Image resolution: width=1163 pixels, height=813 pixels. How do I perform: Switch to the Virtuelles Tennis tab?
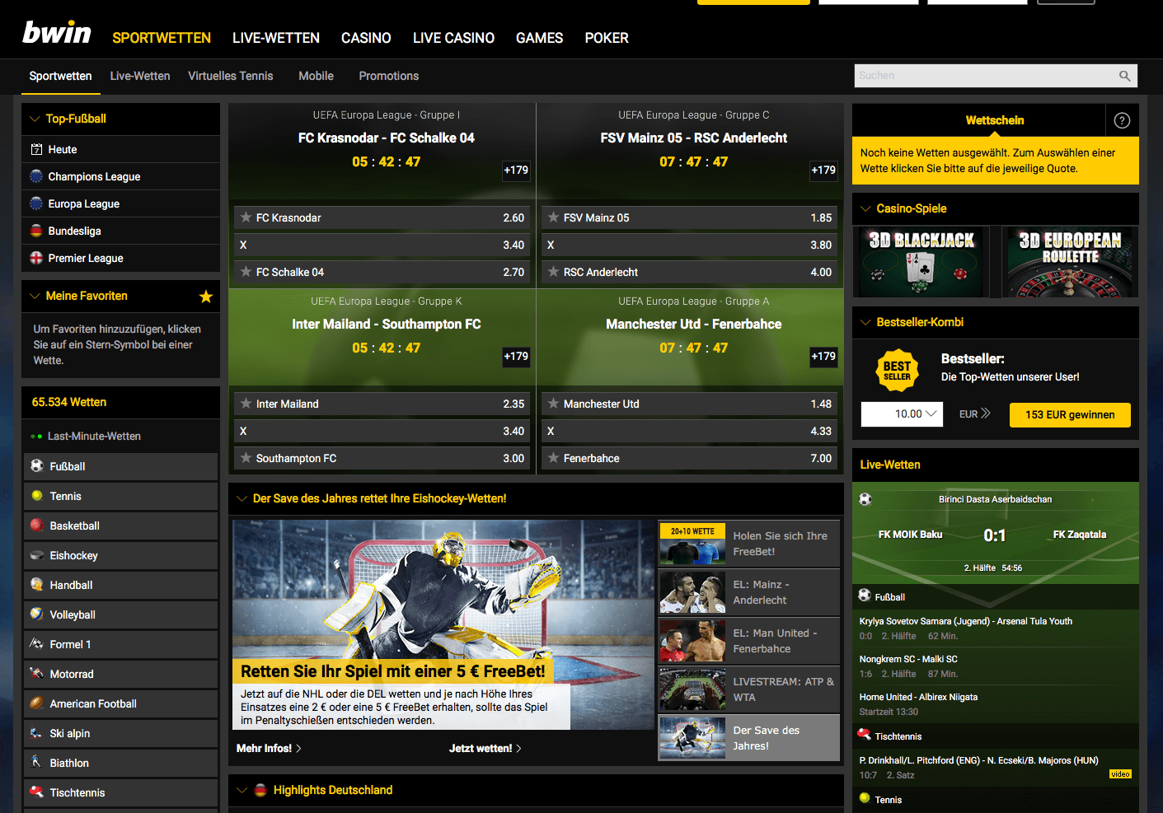(231, 76)
